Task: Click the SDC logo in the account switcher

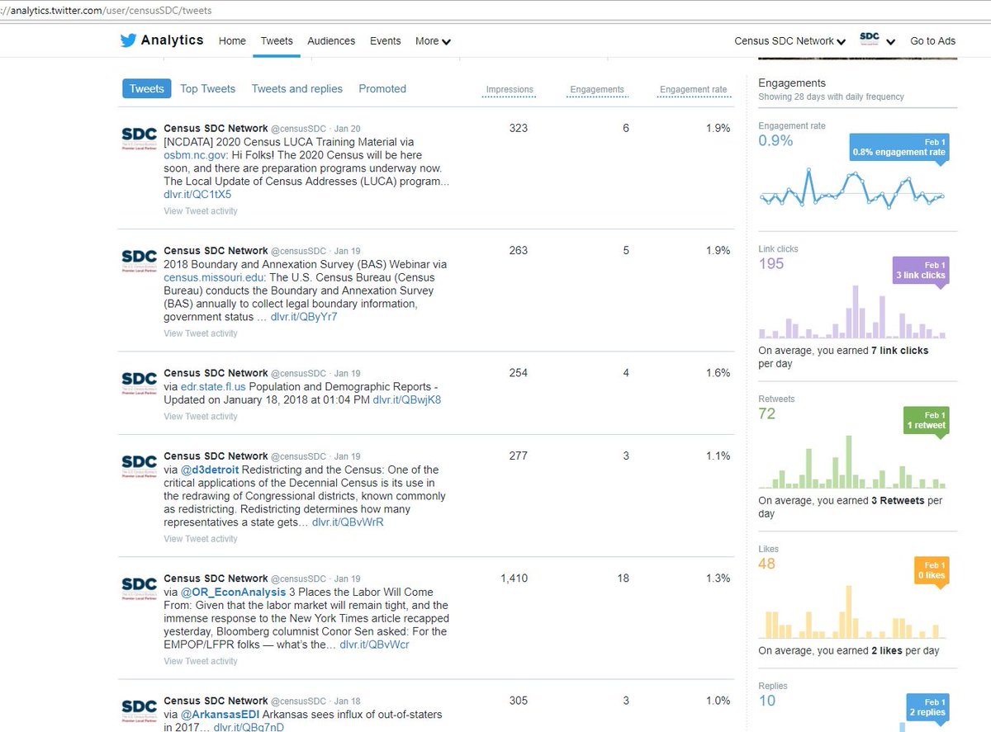Action: click(868, 38)
